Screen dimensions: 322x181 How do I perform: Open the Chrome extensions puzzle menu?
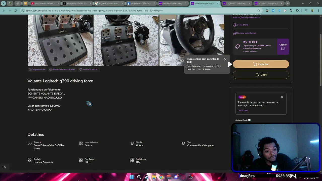point(297,11)
